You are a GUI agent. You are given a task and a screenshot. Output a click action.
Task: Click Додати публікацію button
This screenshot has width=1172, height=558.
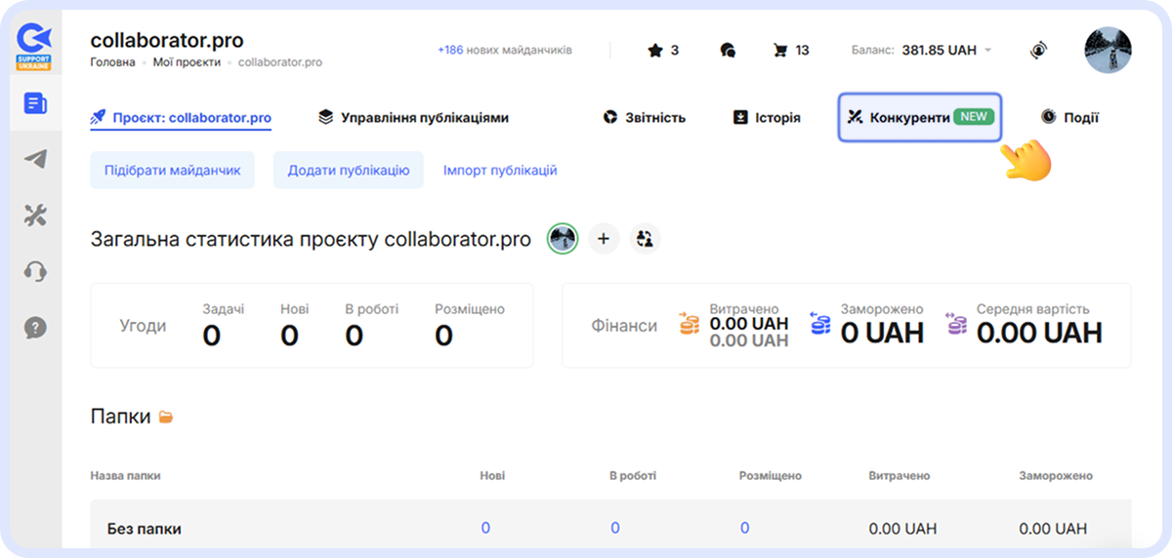point(349,170)
